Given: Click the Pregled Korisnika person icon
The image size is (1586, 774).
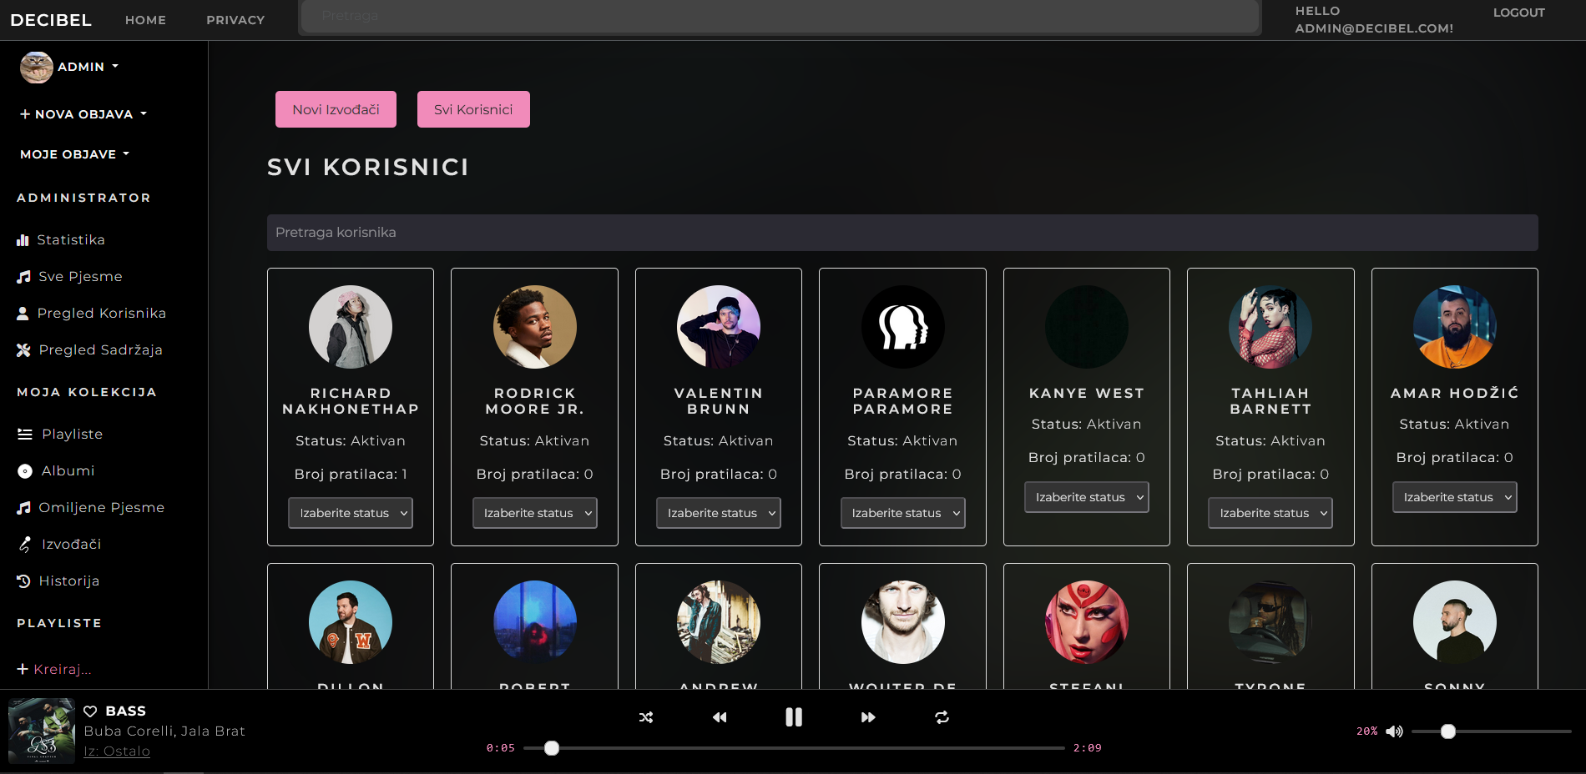Looking at the screenshot, I should (23, 314).
